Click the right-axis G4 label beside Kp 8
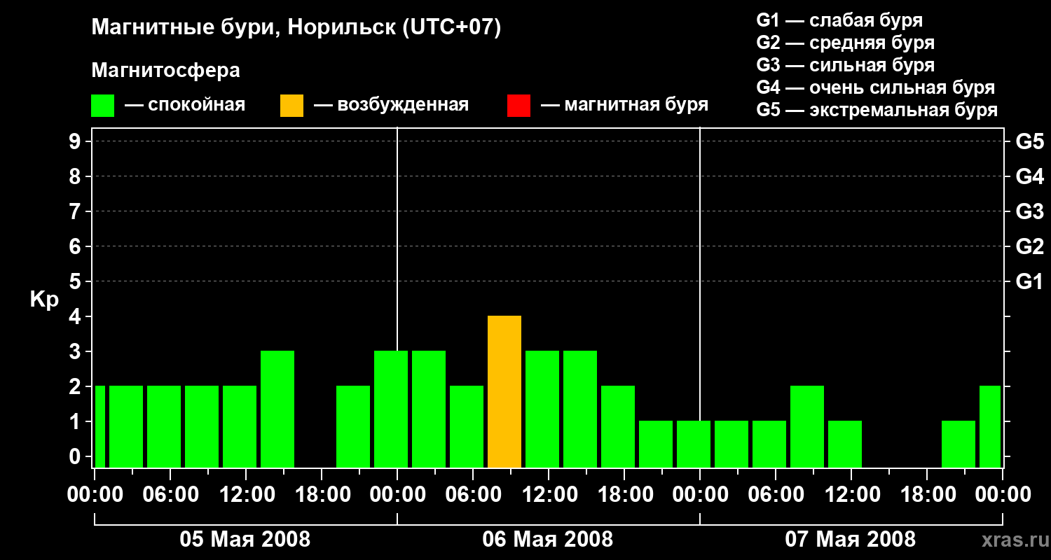Image resolution: width=1051 pixels, height=560 pixels. (1029, 176)
